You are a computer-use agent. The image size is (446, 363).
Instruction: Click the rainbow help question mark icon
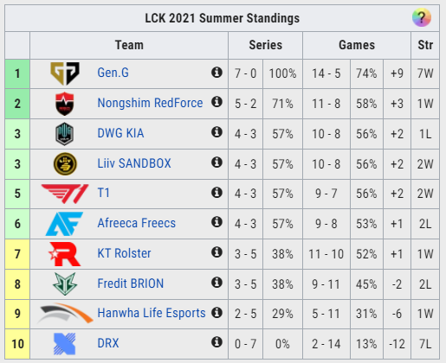tap(422, 18)
